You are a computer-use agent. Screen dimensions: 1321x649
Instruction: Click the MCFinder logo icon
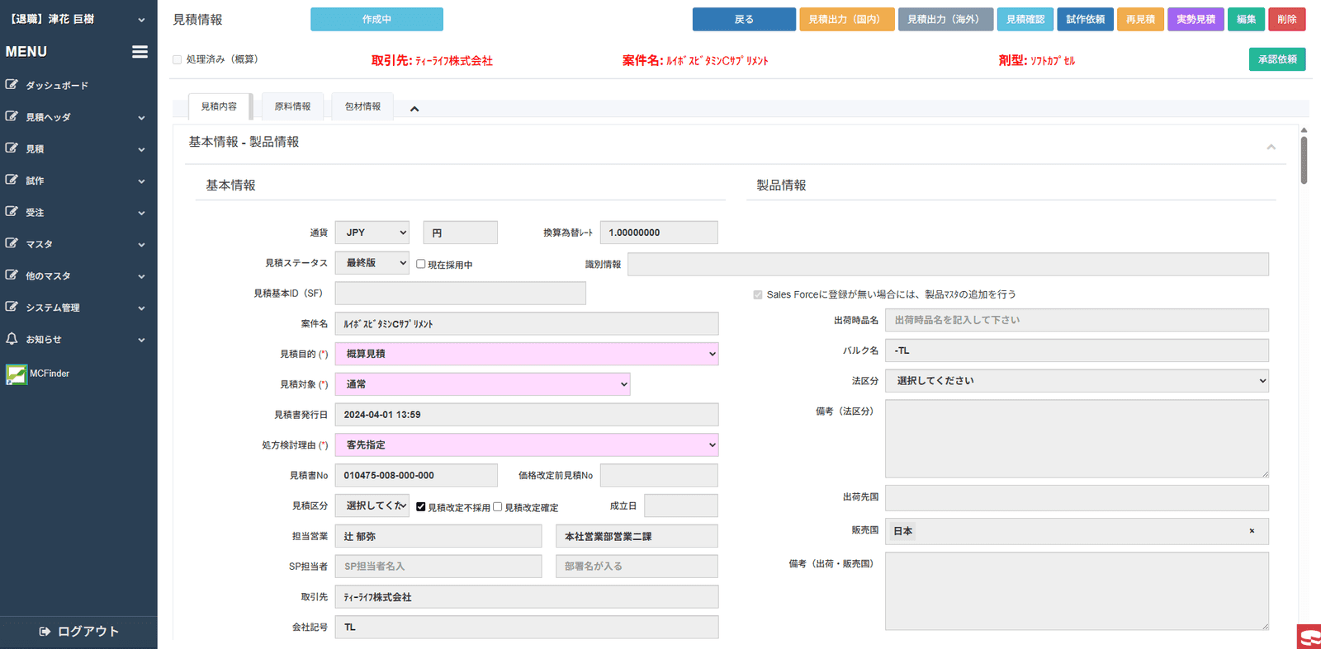(x=16, y=374)
